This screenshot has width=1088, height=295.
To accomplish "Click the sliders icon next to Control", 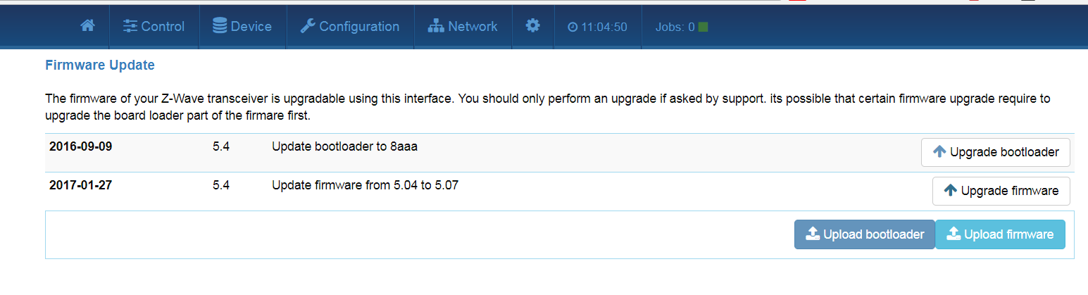I will pyautogui.click(x=130, y=26).
